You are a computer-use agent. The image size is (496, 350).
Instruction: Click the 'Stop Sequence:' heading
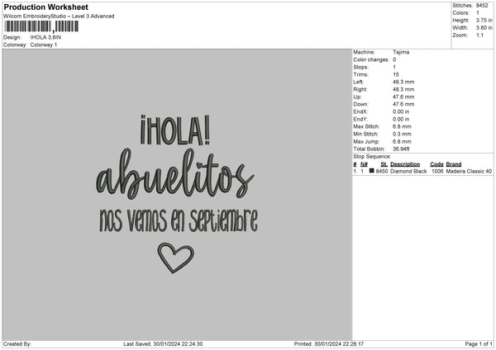pyautogui.click(x=372, y=157)
